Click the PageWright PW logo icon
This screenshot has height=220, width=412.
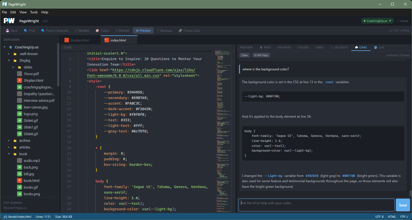point(9,21)
